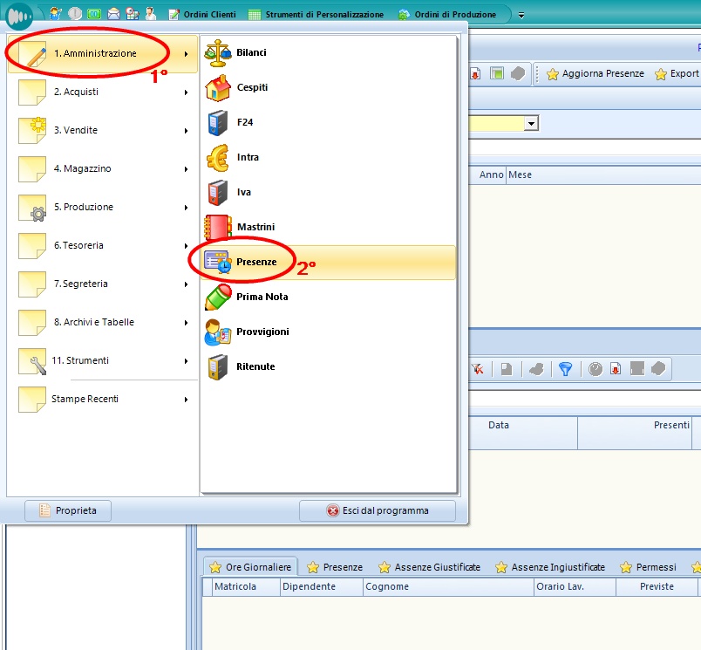
Task: Expand the 2. Acquisti submenu
Action: 103,92
